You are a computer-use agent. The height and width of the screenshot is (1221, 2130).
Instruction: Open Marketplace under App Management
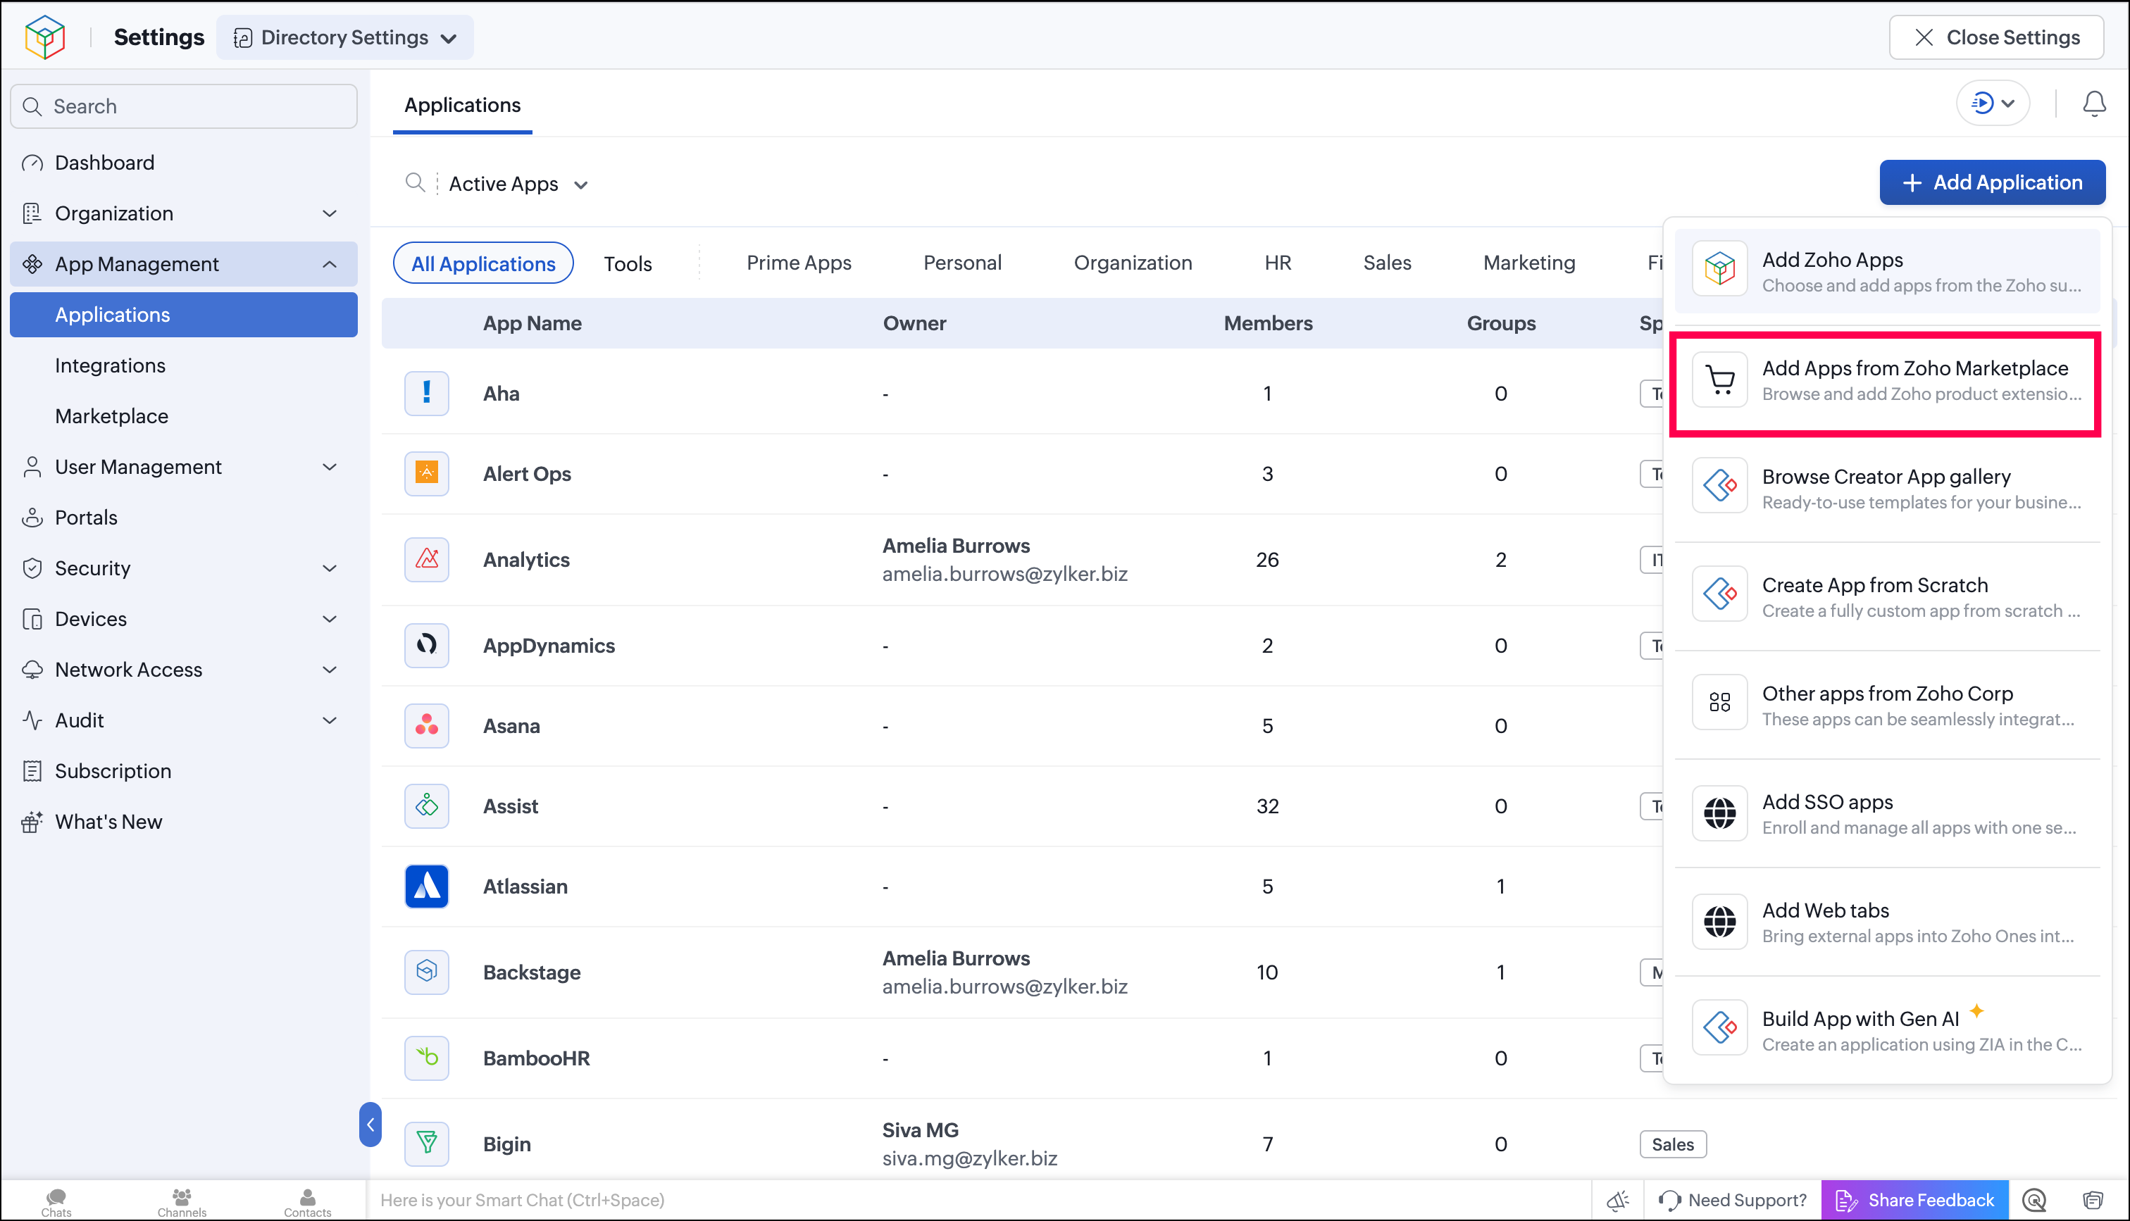(183, 417)
